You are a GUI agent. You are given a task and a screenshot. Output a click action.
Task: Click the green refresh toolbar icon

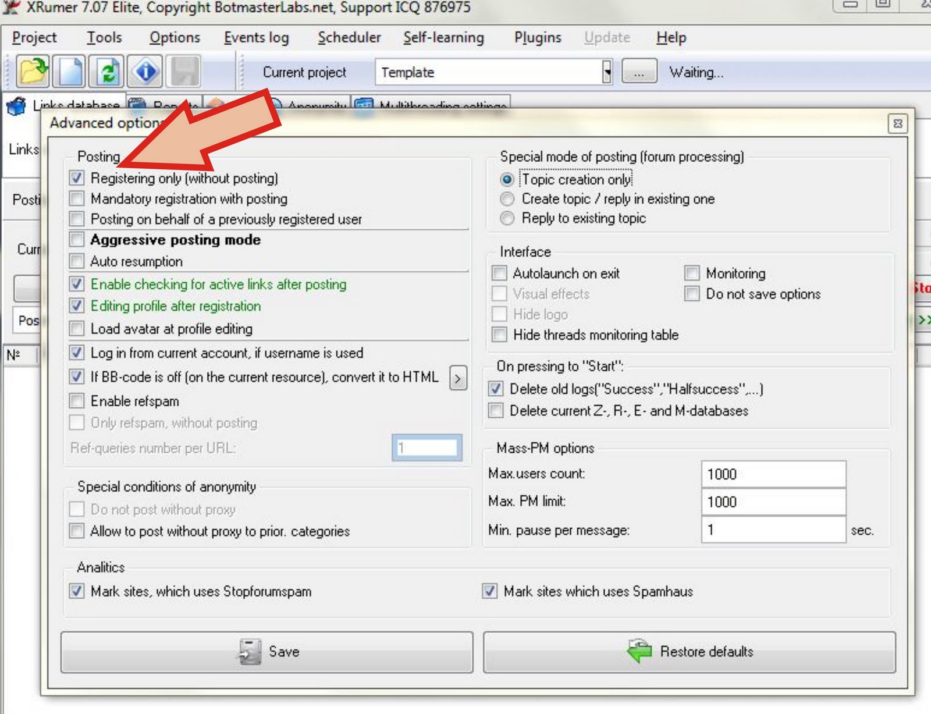point(108,71)
